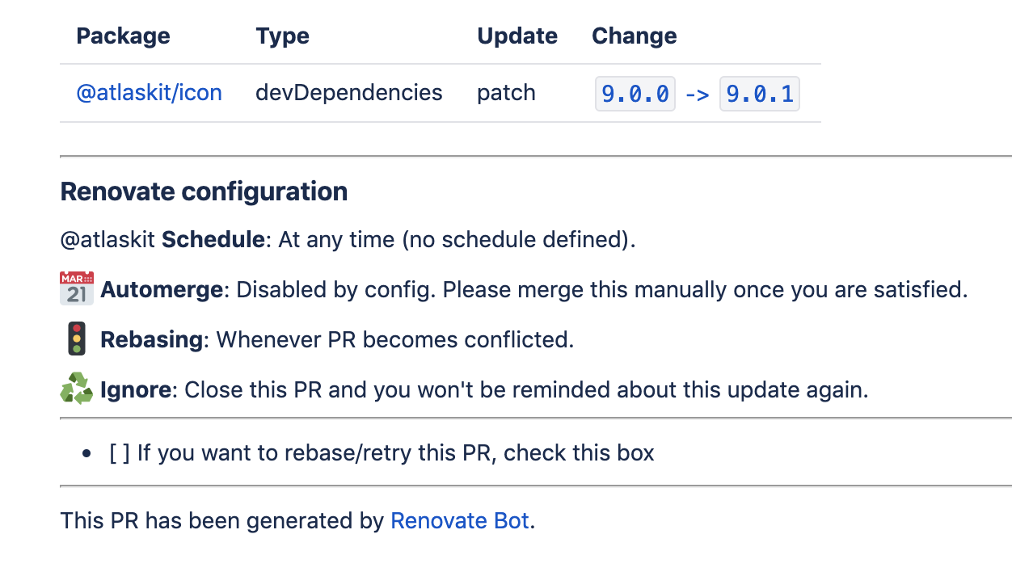Click the Type column header

[283, 36]
